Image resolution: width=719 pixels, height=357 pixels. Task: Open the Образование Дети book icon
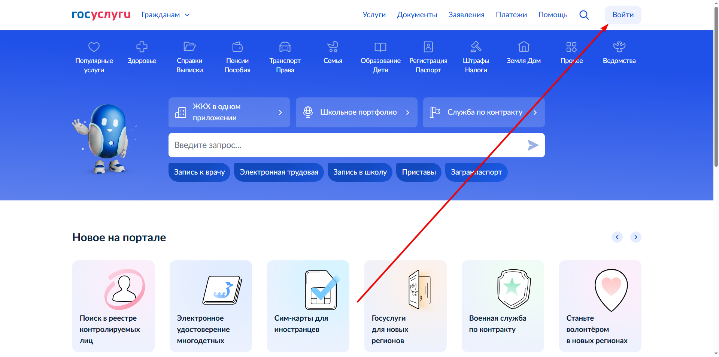[380, 47]
